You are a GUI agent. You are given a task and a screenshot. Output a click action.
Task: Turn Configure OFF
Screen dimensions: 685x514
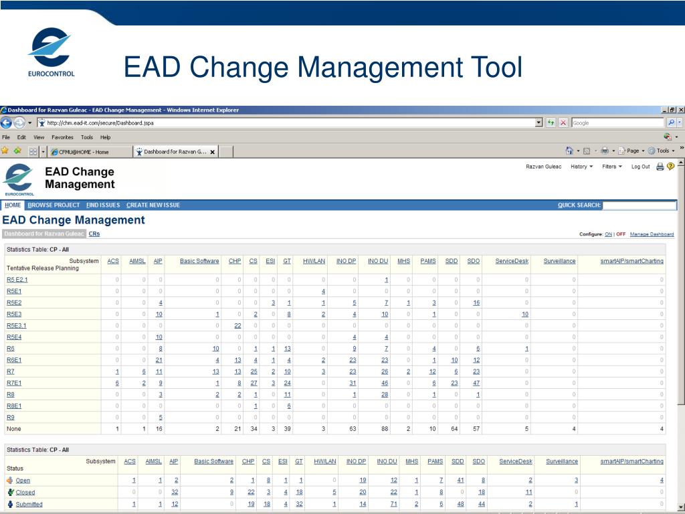click(x=621, y=234)
